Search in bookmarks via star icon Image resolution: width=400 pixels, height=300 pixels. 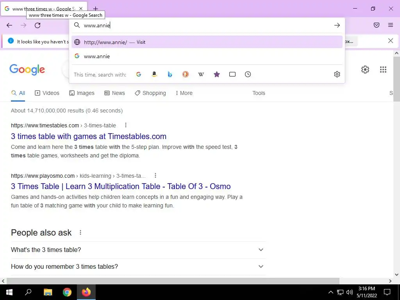[216, 74]
